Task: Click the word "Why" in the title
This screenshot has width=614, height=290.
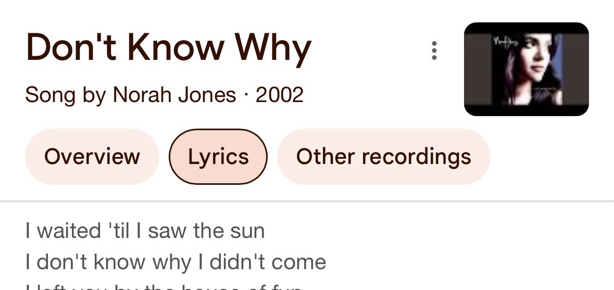Action: click(x=273, y=48)
